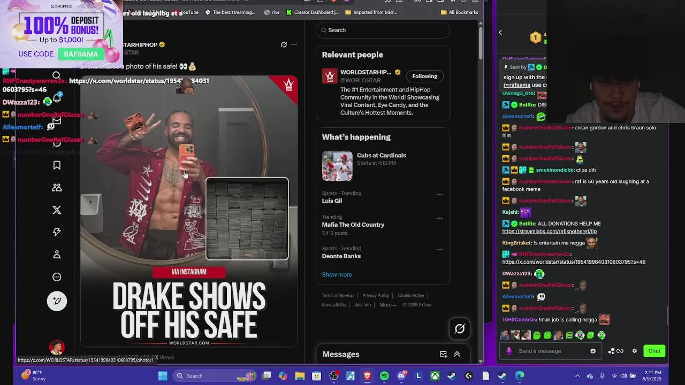Click the X Search box
The height and width of the screenshot is (385, 685).
(383, 30)
